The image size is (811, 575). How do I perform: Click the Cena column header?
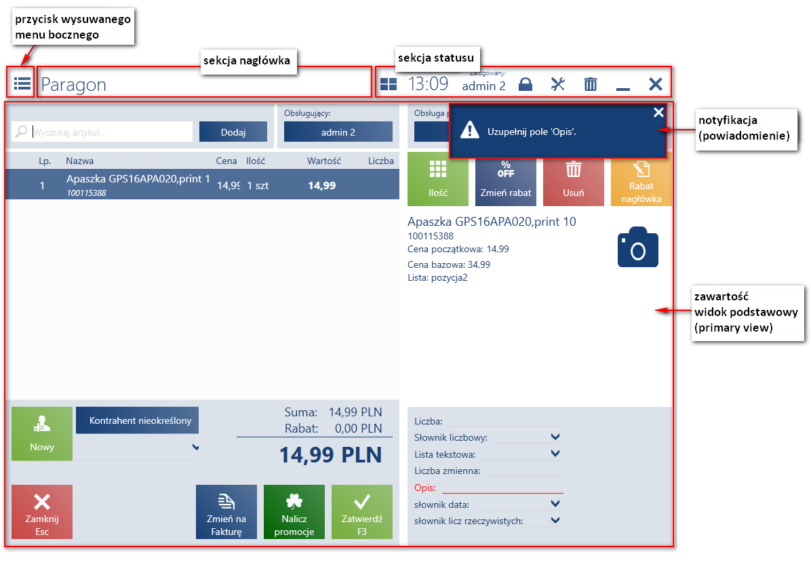click(x=226, y=161)
